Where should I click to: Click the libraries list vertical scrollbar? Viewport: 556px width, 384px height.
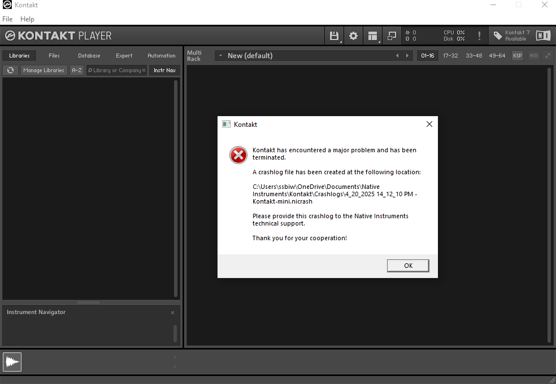coord(176,189)
